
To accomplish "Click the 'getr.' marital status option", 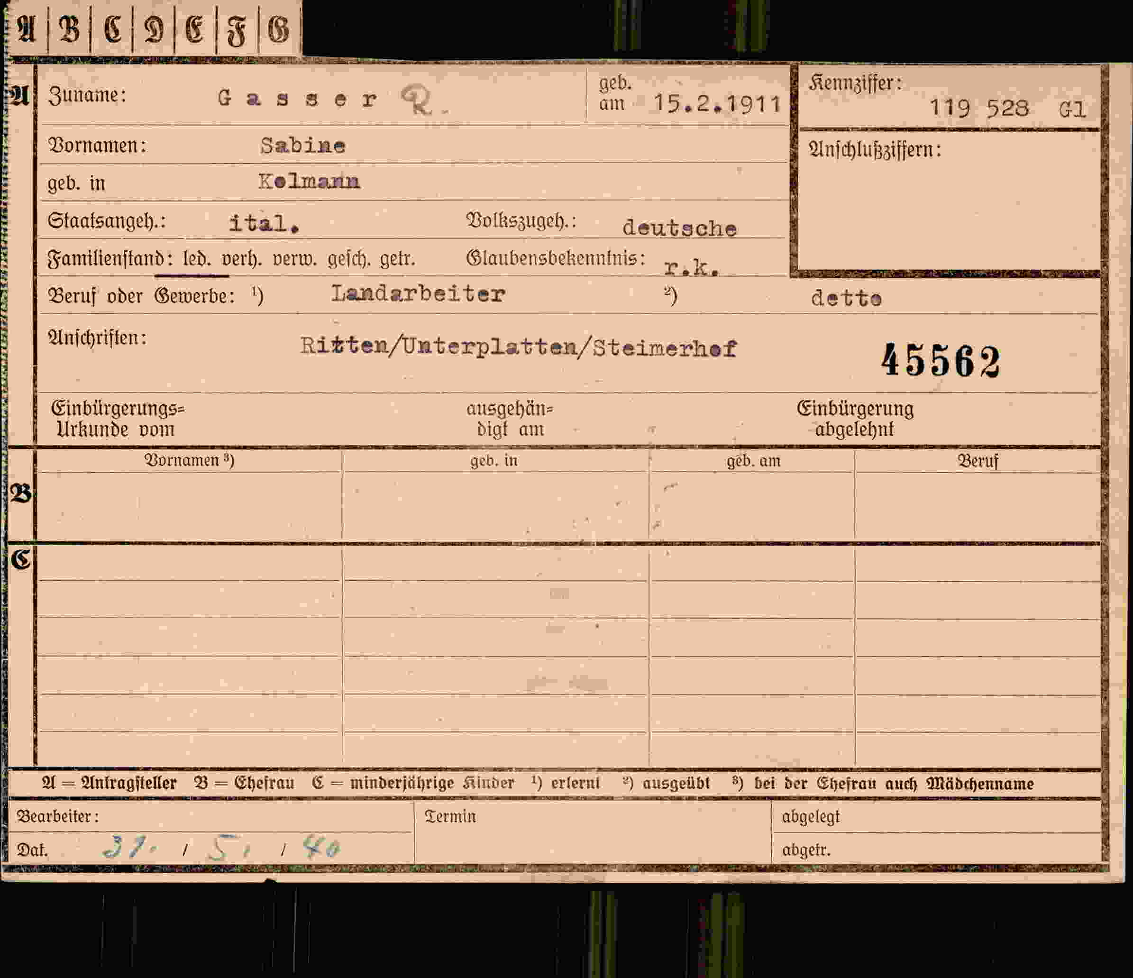I will 398,258.
